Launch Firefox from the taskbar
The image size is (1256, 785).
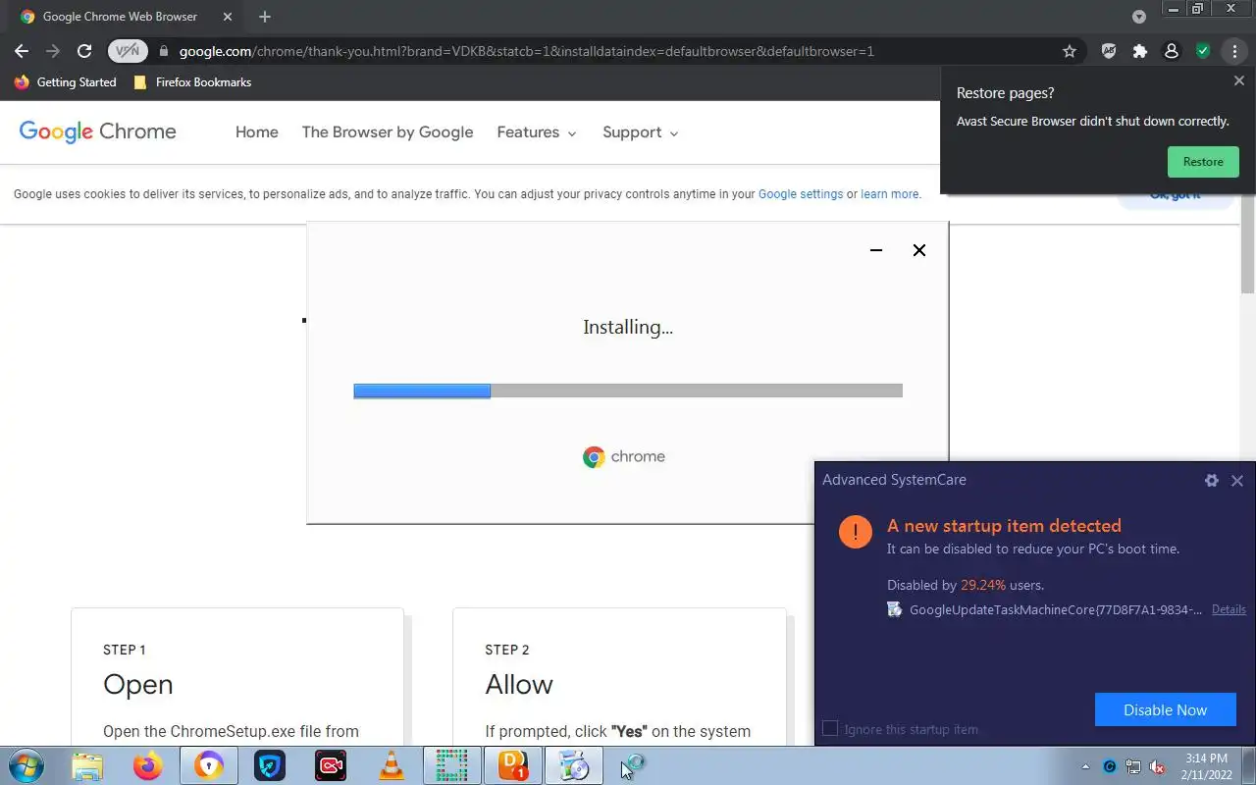148,765
